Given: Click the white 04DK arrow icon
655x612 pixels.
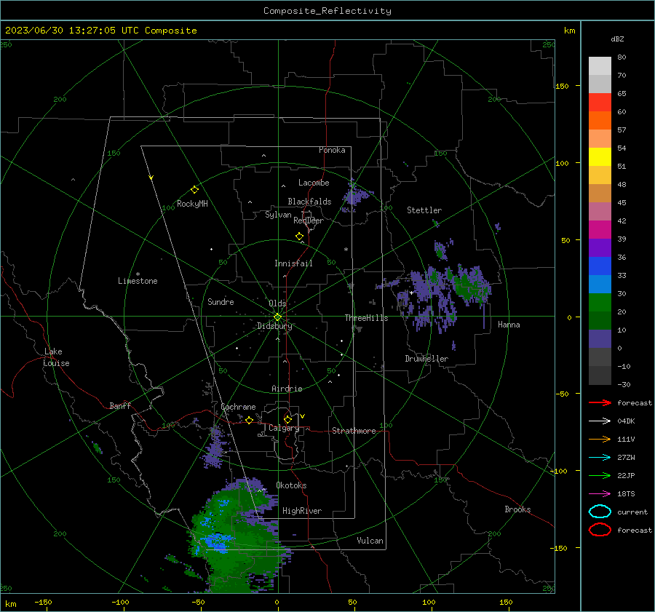Looking at the screenshot, I should (x=600, y=421).
